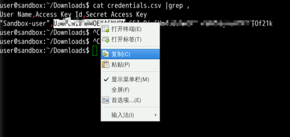
Task: Click the Open Tab icon in context menu
Action: [x=106, y=39]
